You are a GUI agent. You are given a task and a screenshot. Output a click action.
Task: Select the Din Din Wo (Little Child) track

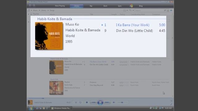pyautogui.click(x=99, y=64)
